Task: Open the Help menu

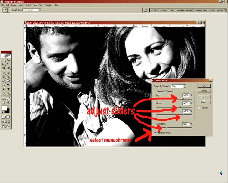Action: [56, 5]
